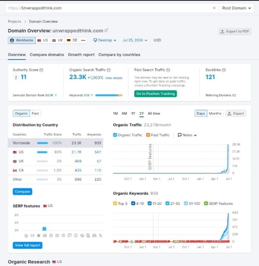Clear the domain search field with the X icon
Viewport: 259px width, 266px height.
[214, 8]
